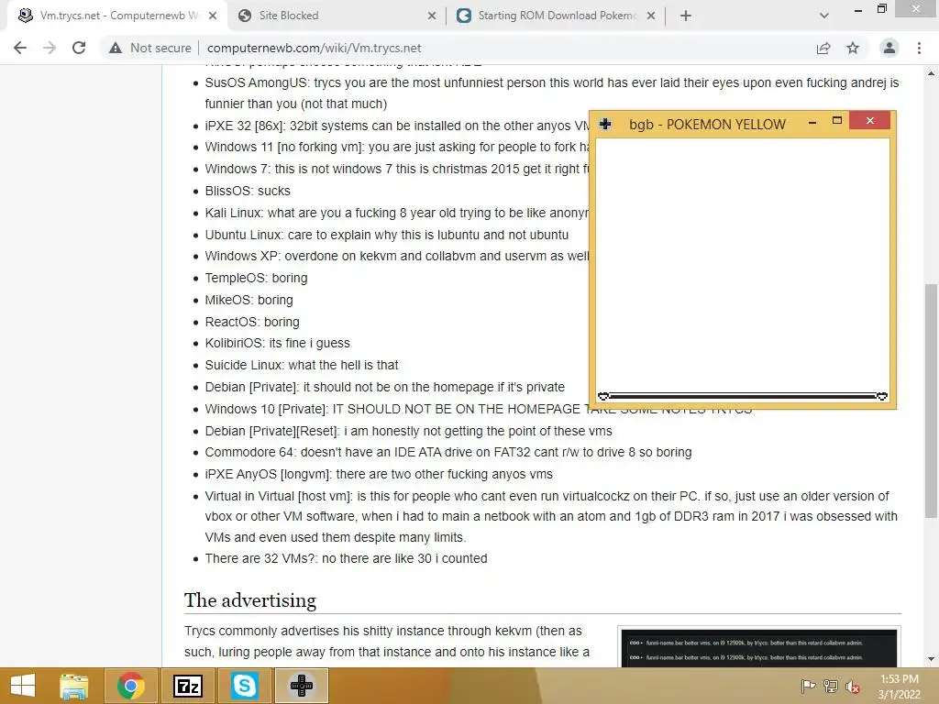Close the Vm.trycs.net tab
This screenshot has height=704, width=939.
coord(213,16)
